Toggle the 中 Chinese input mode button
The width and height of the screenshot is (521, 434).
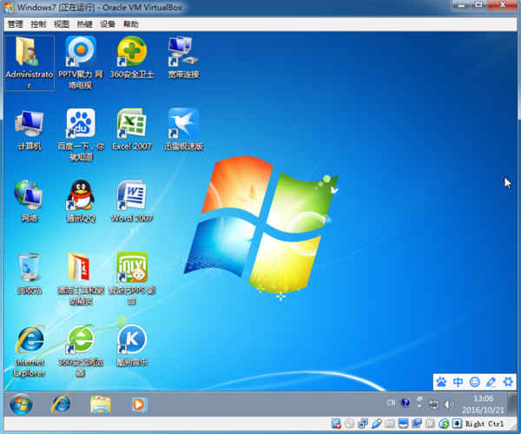[458, 382]
